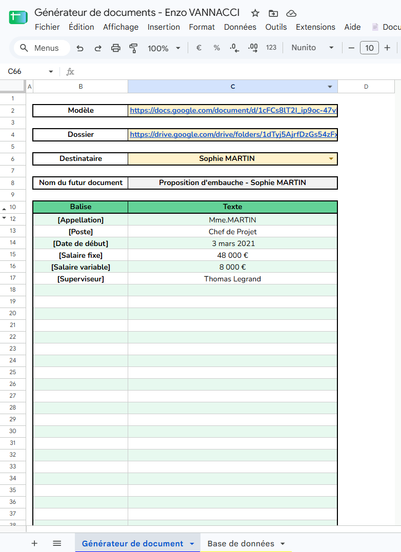Open the Destinataire Sophie MARTIN dropdown arrow
401x552 pixels.
(331, 159)
